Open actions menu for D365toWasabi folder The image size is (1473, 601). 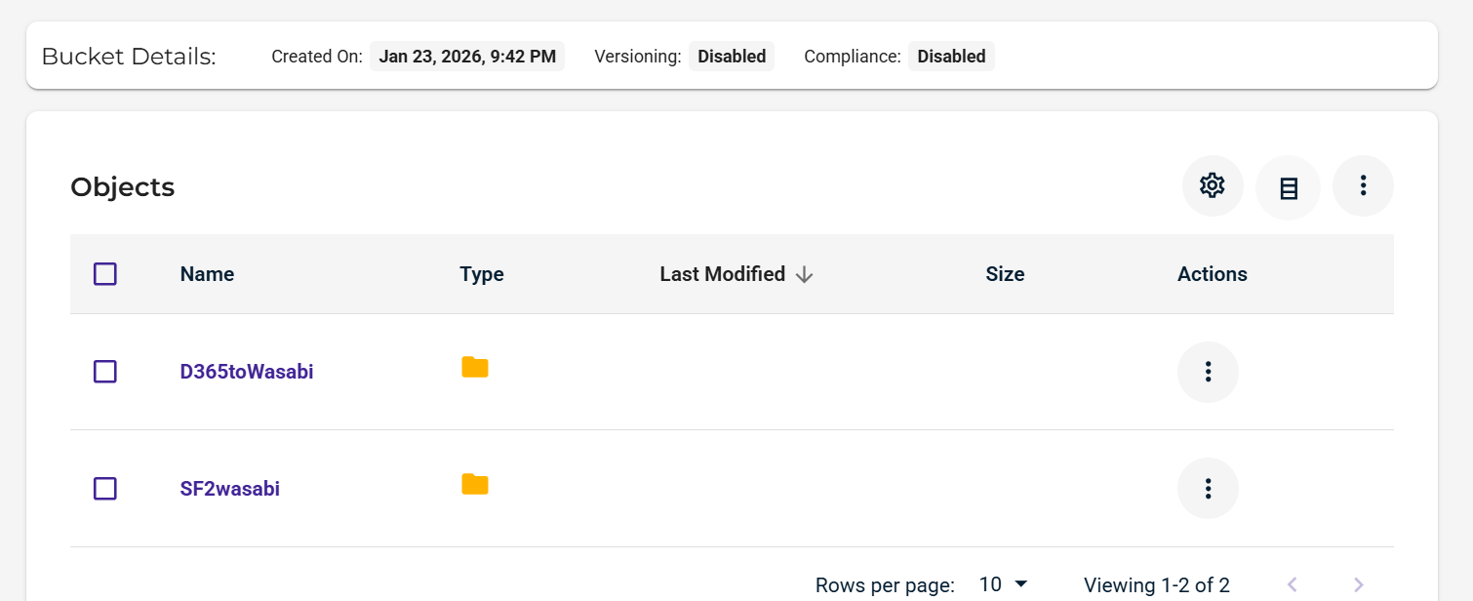[1208, 372]
